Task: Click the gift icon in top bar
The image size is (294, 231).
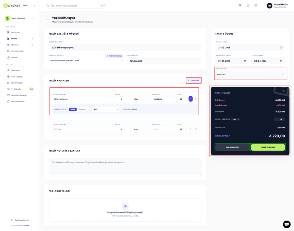Action: [240, 6]
